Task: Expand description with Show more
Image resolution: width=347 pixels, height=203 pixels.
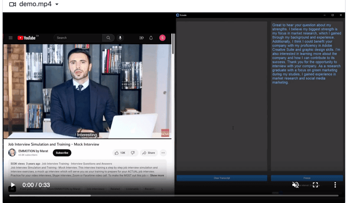Action: click(157, 176)
